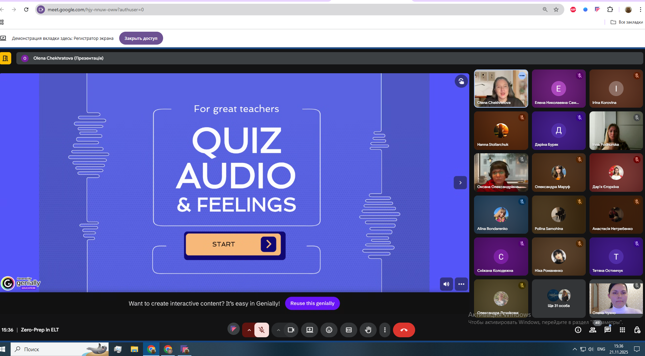
Task: Click the "Reuse this genially" button
Action: [312, 303]
